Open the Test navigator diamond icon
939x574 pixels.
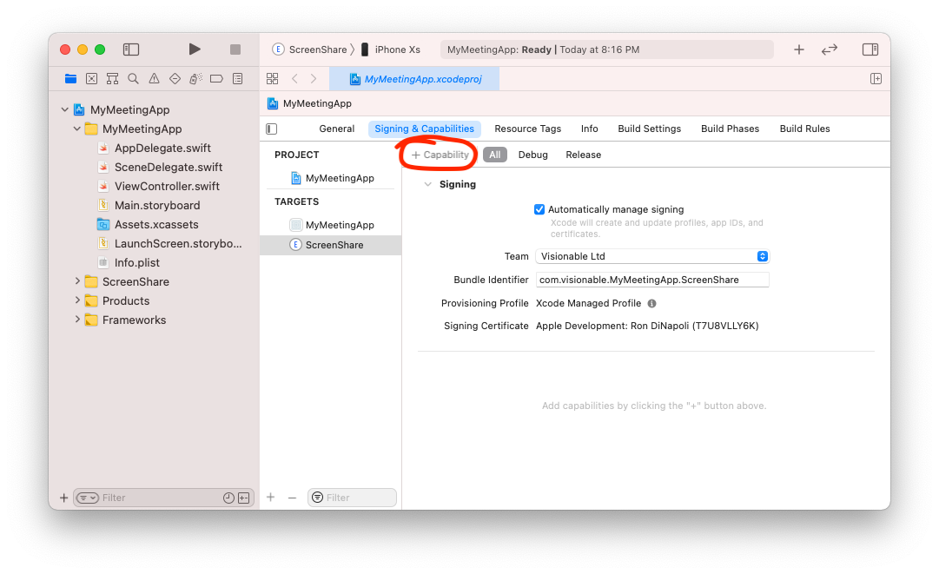pos(175,78)
